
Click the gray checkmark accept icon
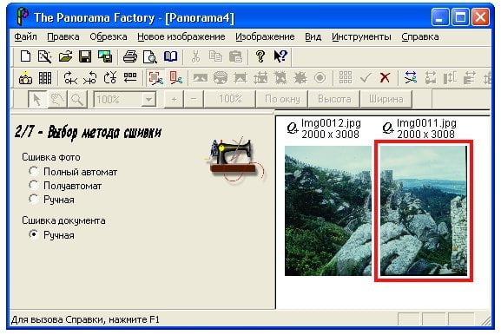pyautogui.click(x=366, y=77)
